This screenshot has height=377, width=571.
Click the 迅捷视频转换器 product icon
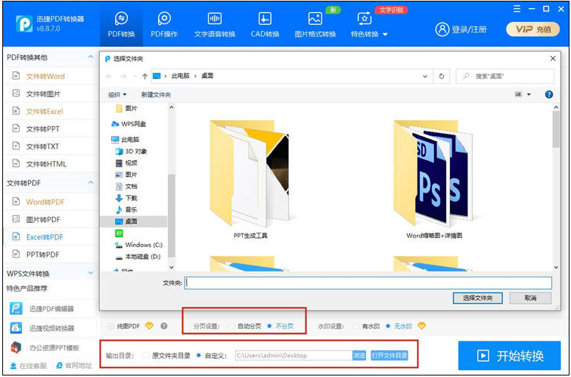pyautogui.click(x=16, y=328)
